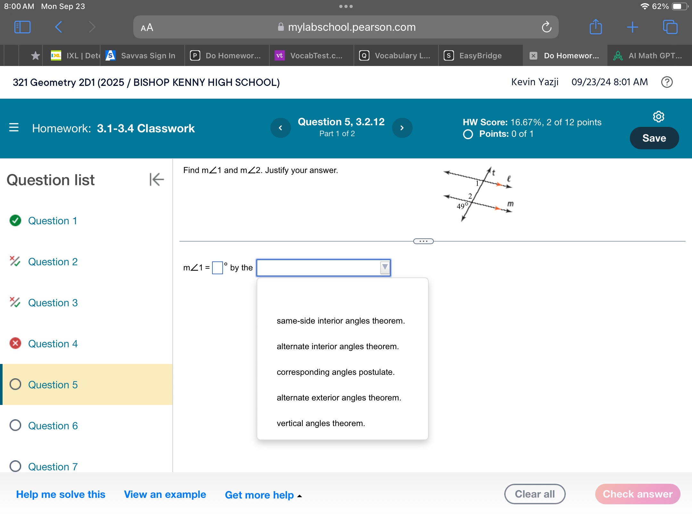
Task: Open the share sheet
Action: coord(596,27)
